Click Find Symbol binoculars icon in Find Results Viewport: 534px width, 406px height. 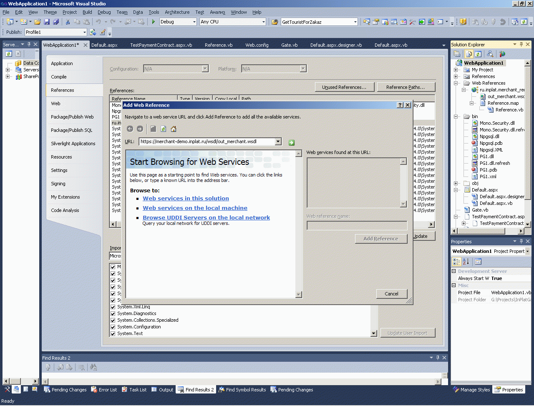point(93,367)
